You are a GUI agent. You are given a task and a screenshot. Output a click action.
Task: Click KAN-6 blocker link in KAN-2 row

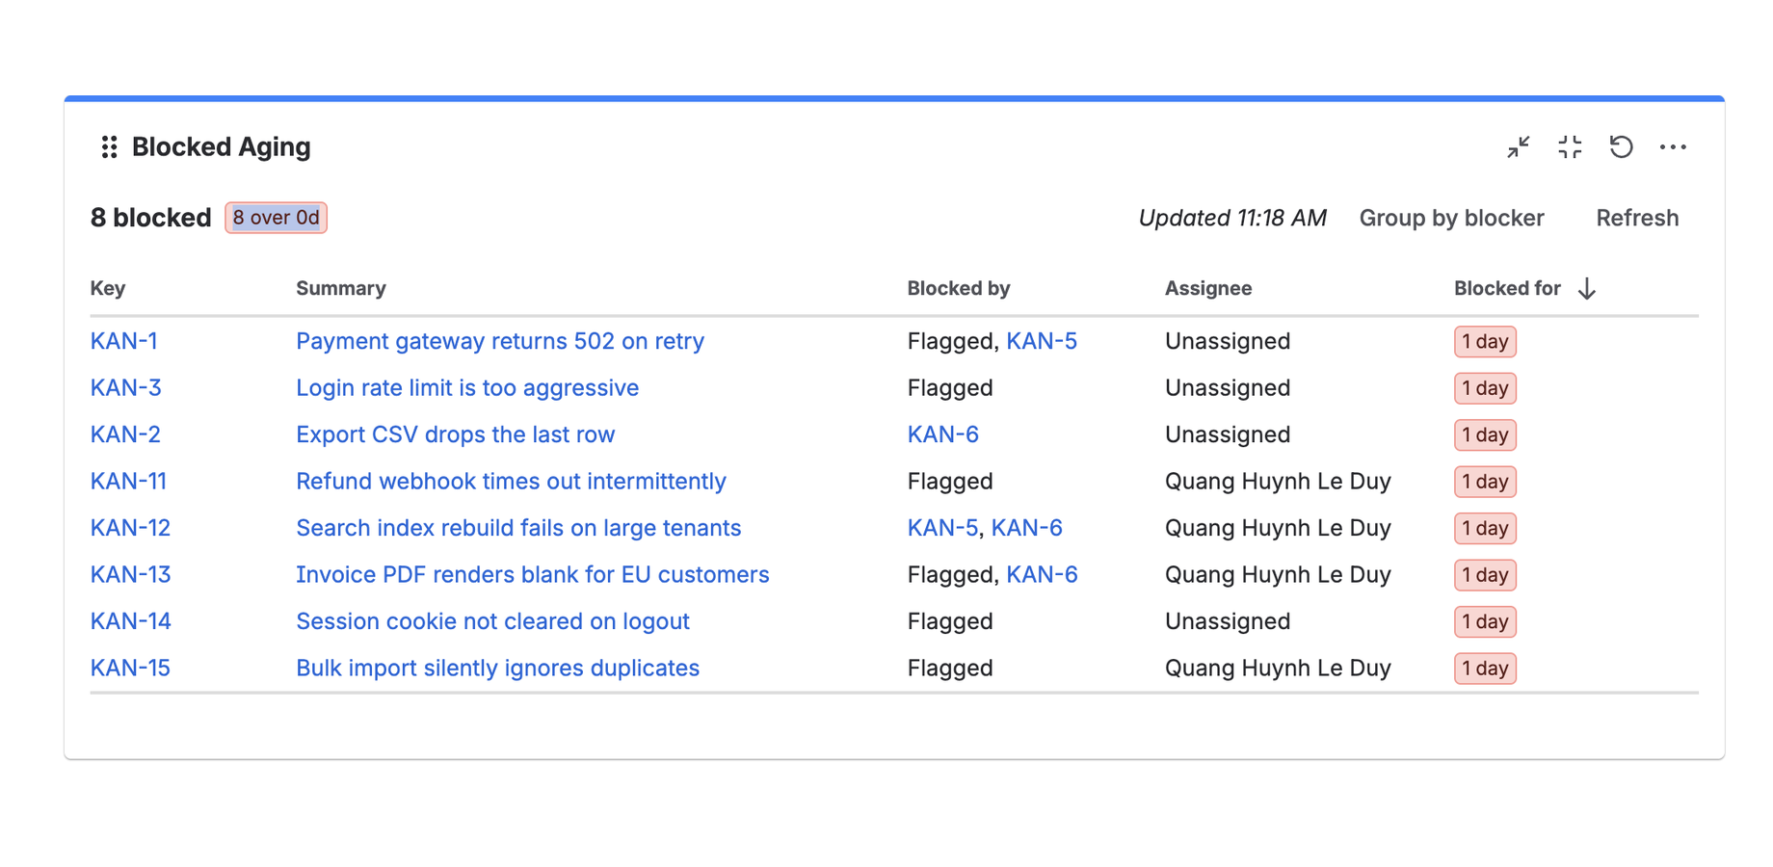point(942,434)
